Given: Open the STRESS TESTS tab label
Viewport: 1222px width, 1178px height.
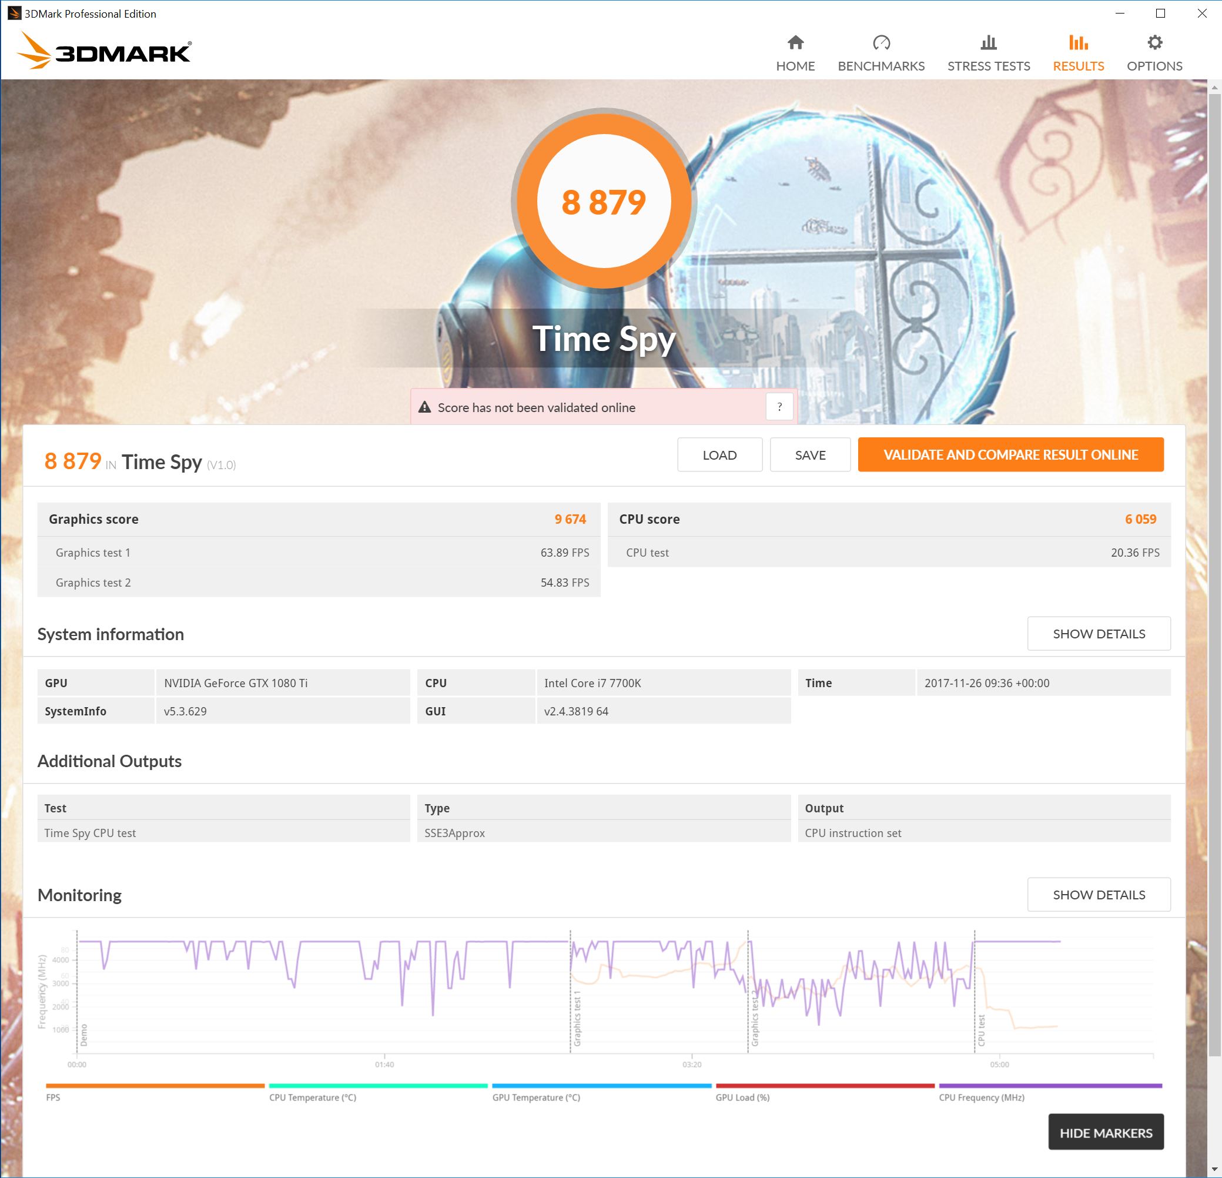Looking at the screenshot, I should pos(988,66).
